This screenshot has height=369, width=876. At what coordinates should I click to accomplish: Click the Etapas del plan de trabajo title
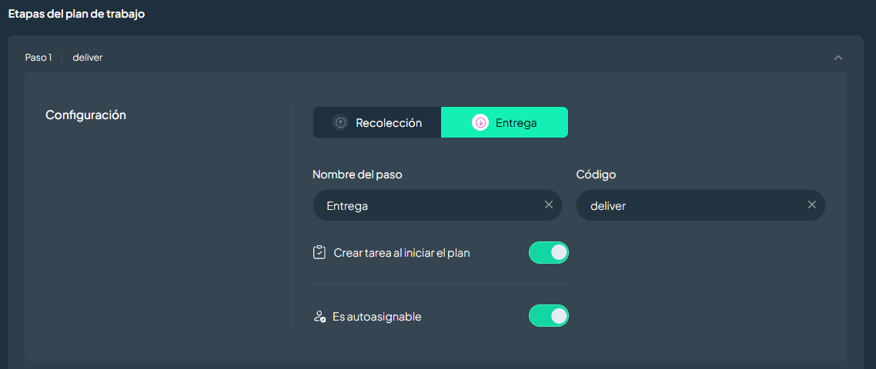click(x=76, y=14)
